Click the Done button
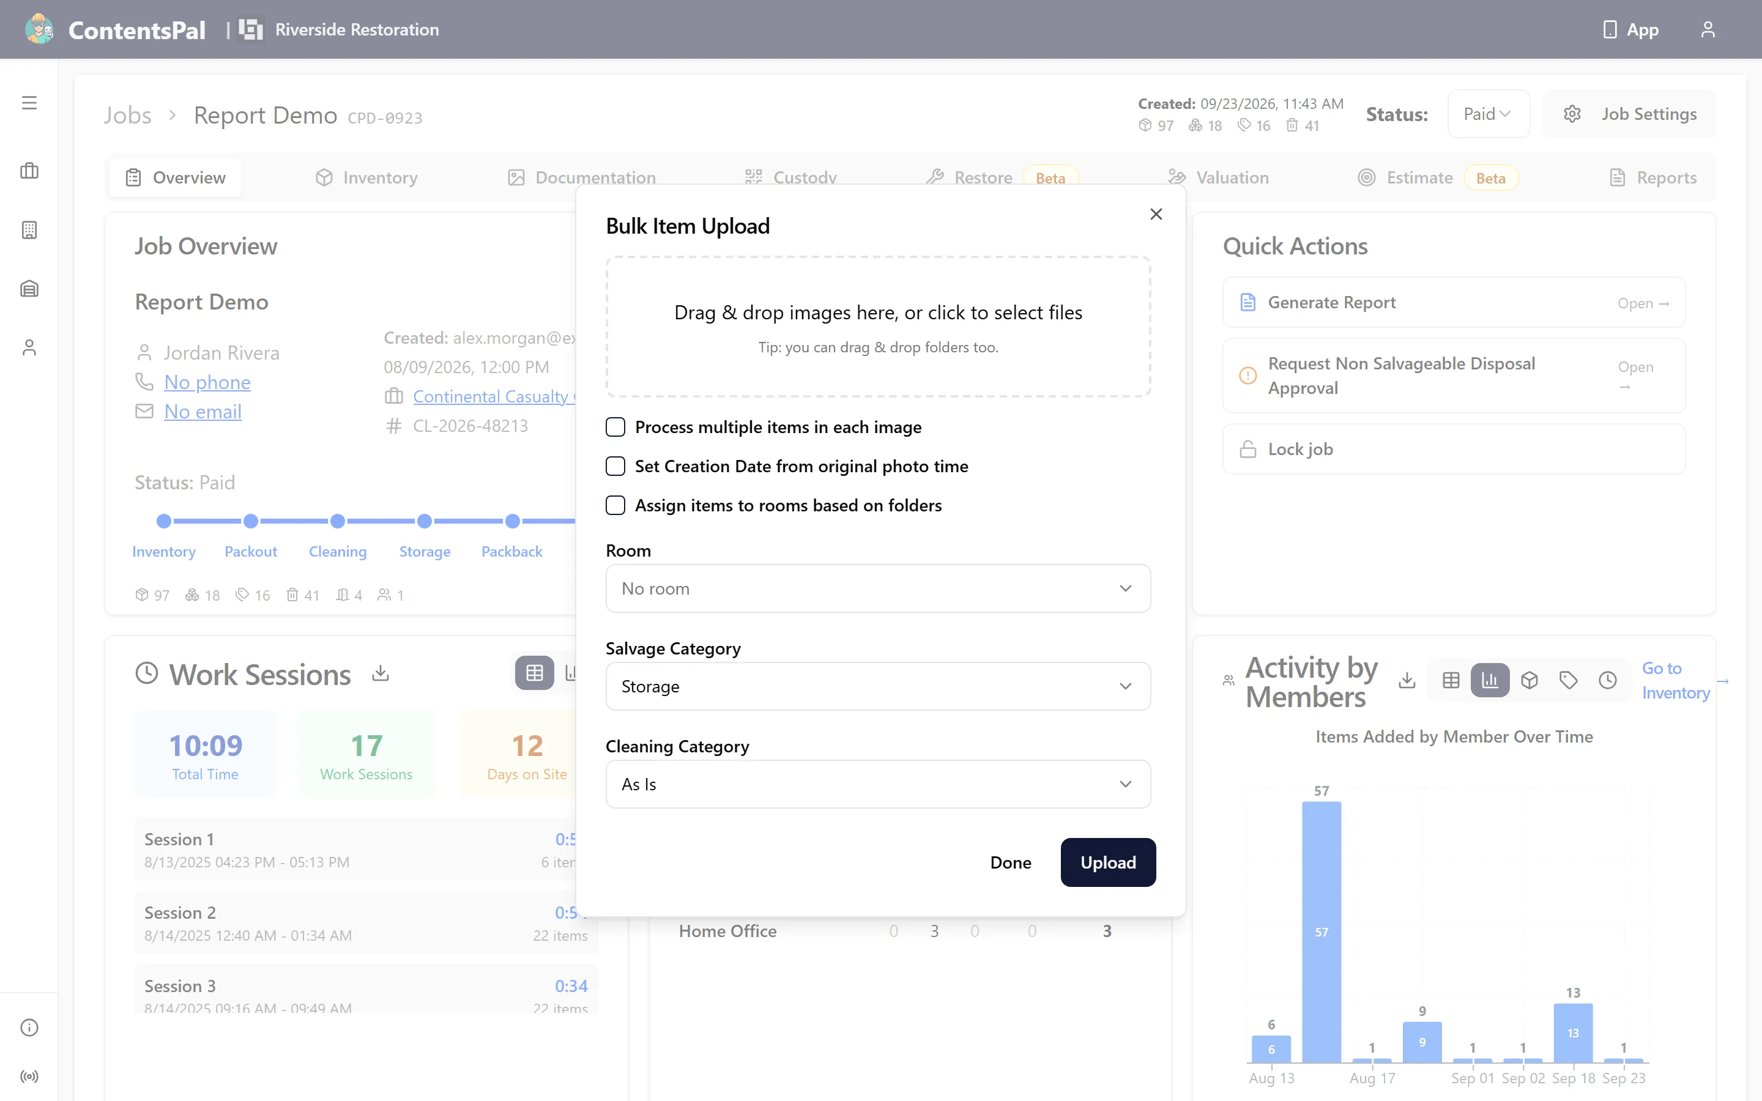1762x1101 pixels. pos(1011,862)
